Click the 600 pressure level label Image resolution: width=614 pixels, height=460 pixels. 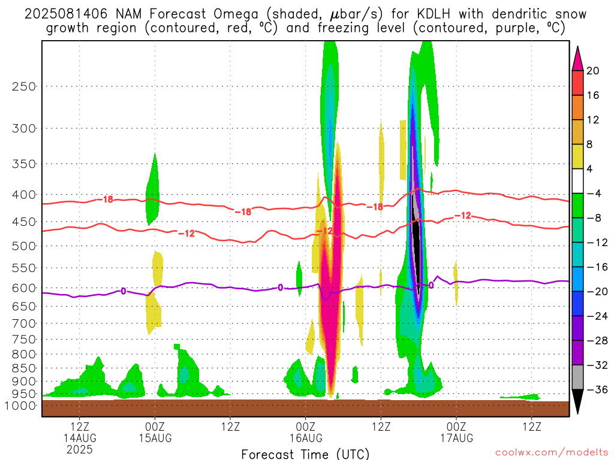[x=24, y=288]
